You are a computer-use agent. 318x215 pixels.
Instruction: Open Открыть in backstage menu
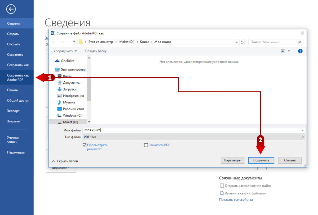coord(17,44)
